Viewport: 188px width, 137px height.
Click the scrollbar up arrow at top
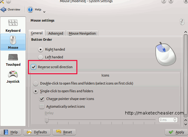point(186,32)
